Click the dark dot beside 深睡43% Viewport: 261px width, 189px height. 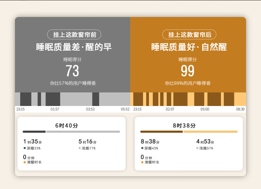click(142, 148)
